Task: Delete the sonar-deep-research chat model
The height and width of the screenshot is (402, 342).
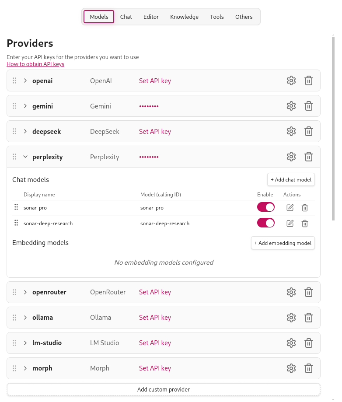Action: coord(305,223)
